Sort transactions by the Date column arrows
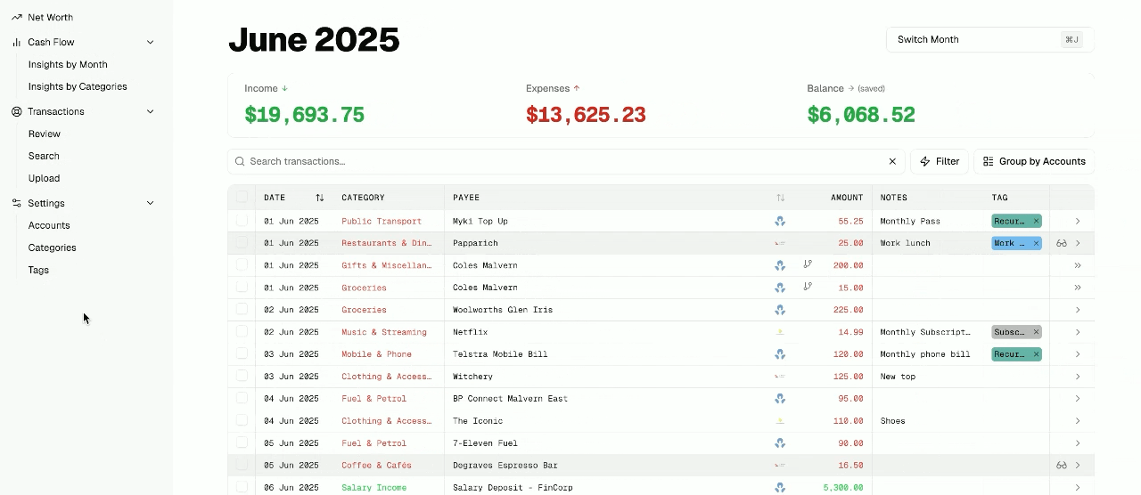This screenshot has width=1141, height=495. (319, 198)
